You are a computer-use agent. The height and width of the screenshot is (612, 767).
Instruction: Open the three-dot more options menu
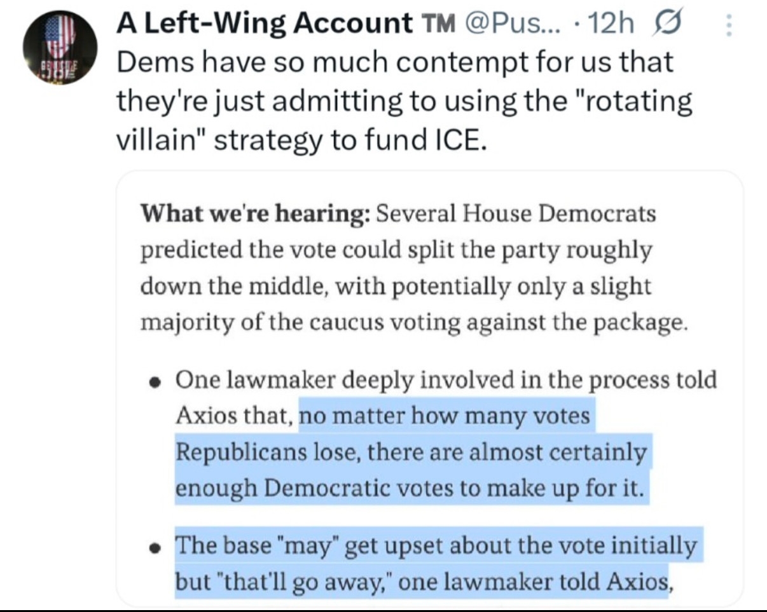(x=729, y=26)
